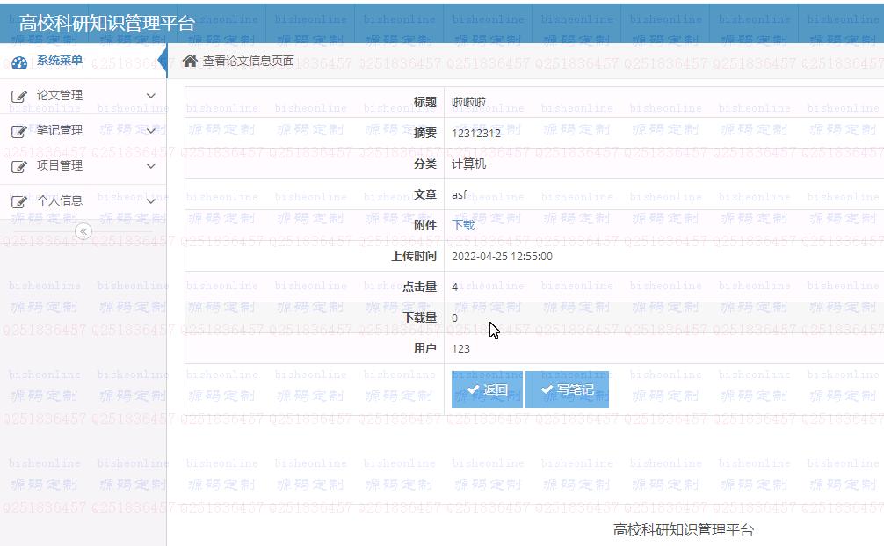Expand the 个人信息 chevron
Screen dimensions: 884x546
[150, 200]
